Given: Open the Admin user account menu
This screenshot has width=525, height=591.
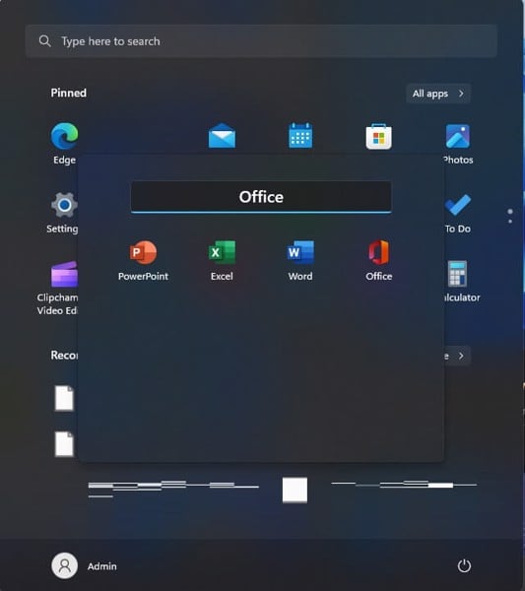Looking at the screenshot, I should (x=84, y=565).
